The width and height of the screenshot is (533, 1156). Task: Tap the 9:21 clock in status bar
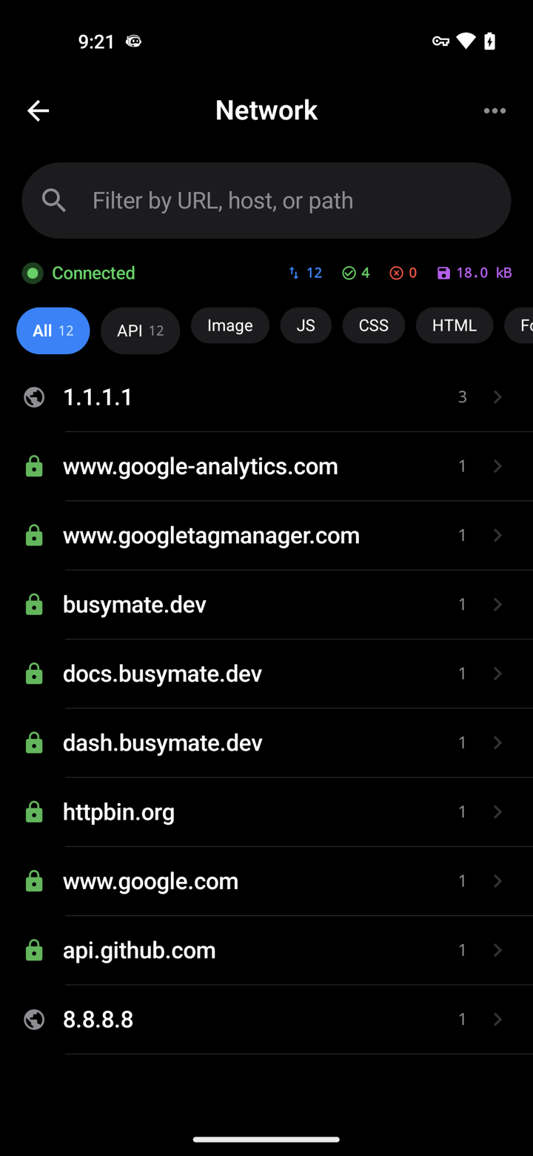[96, 41]
